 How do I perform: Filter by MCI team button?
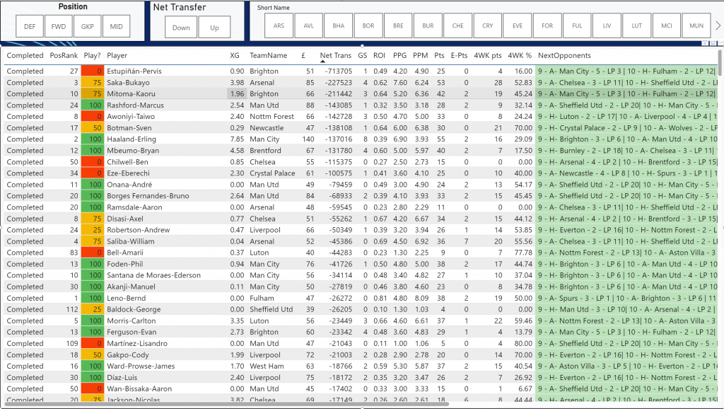point(666,25)
